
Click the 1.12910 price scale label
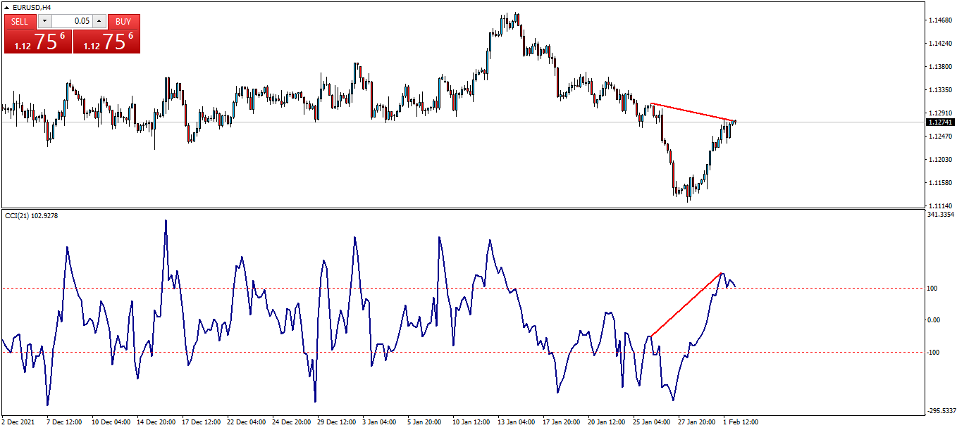(x=941, y=113)
